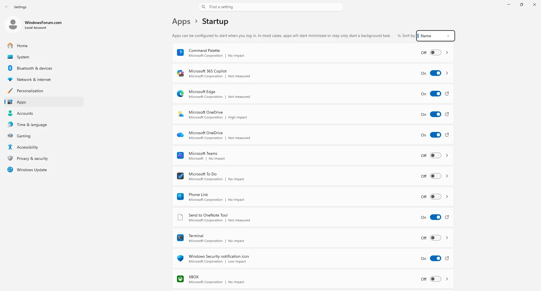541x291 pixels.
Task: Open System settings page
Action: [x=44, y=57]
